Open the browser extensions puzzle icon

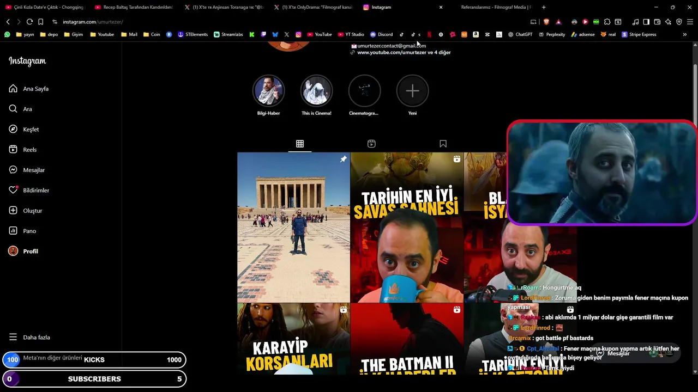tap(607, 22)
